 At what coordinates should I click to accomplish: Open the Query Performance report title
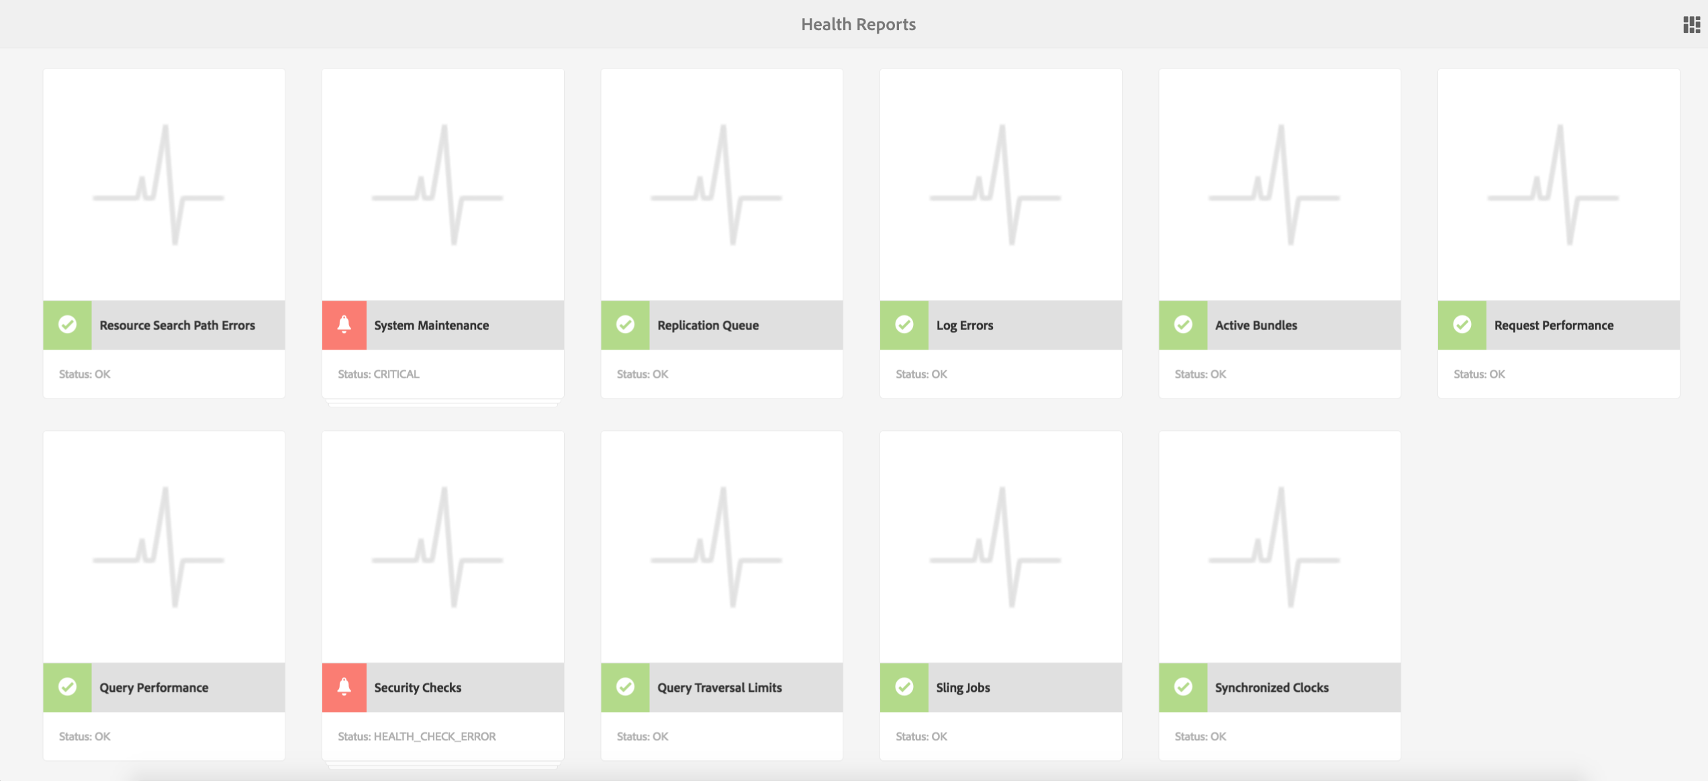pos(154,688)
